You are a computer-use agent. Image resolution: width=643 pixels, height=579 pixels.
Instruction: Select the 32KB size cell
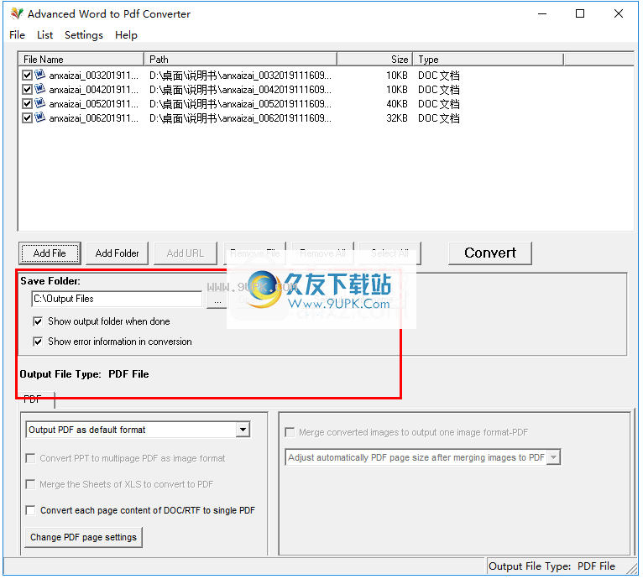[397, 118]
